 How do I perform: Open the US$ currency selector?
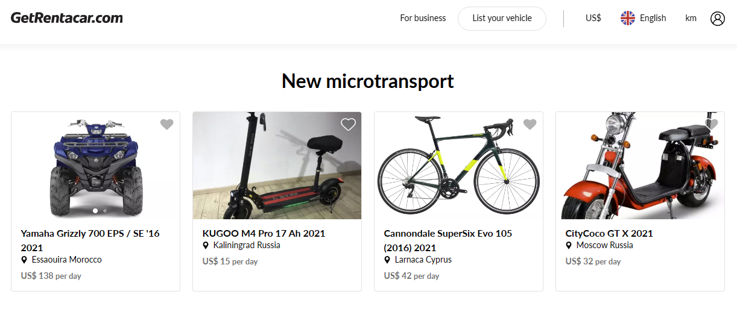(x=593, y=18)
